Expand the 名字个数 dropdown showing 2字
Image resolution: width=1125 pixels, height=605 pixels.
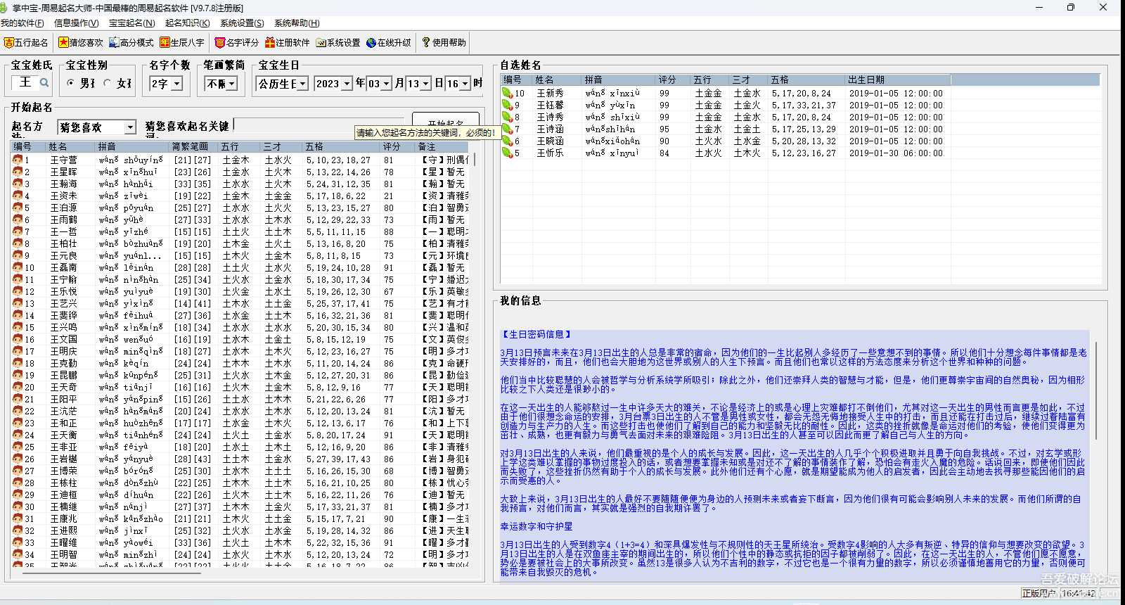[176, 84]
